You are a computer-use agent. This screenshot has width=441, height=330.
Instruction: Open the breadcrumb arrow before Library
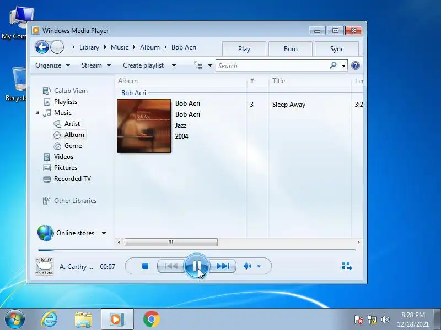coord(74,47)
